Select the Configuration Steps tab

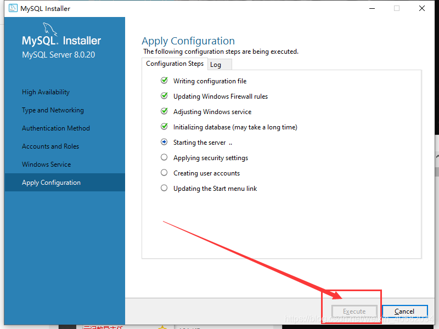click(x=175, y=64)
